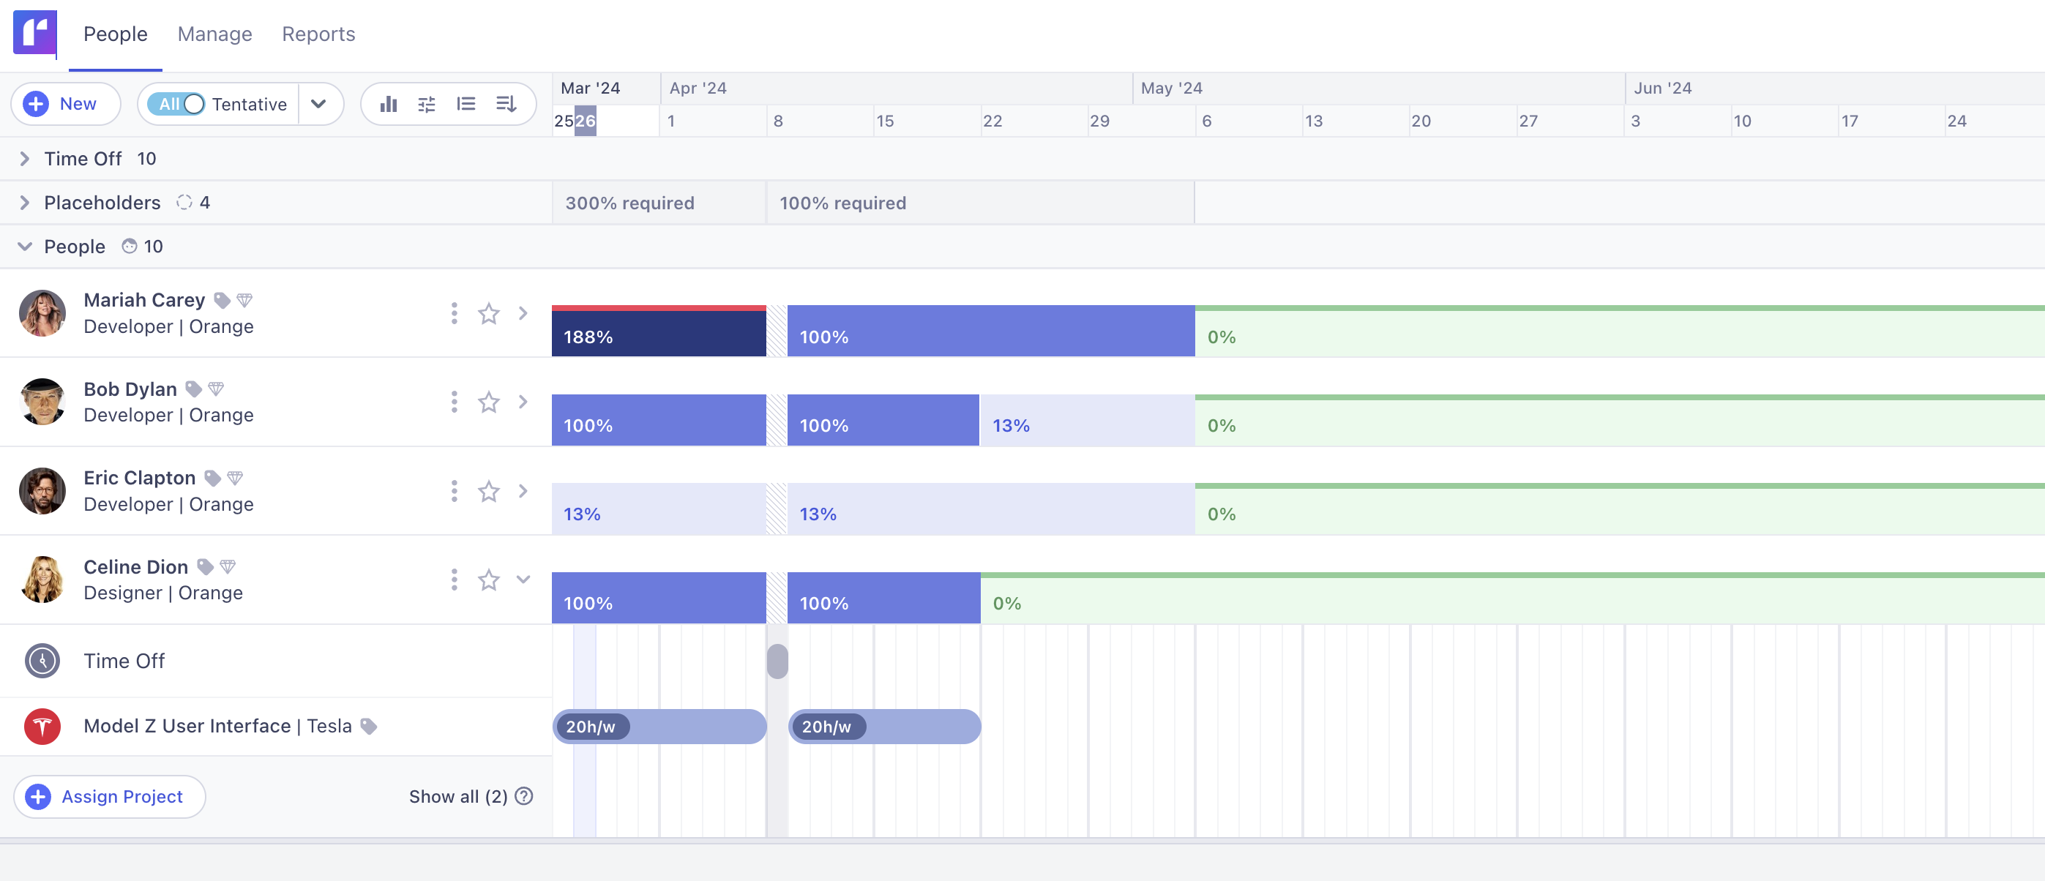
Task: Switch to the Manage tab
Action: coord(214,34)
